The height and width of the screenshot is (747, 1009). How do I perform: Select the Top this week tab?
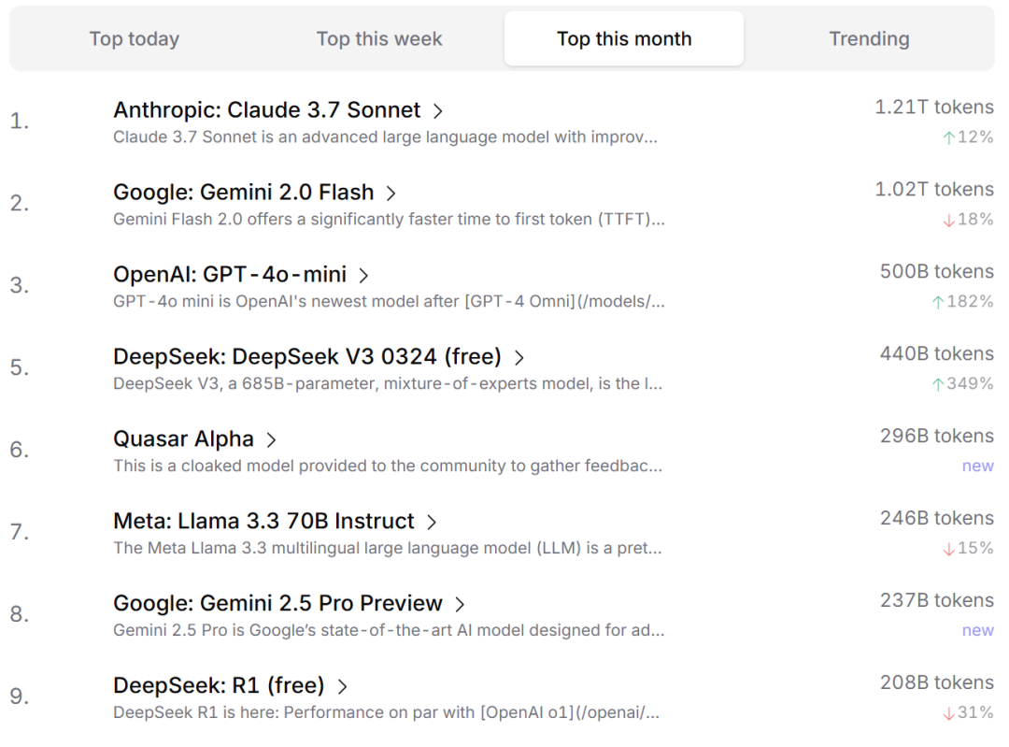click(x=379, y=39)
